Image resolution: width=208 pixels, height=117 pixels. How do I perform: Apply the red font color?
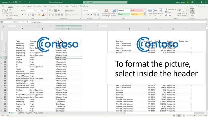pos(43,15)
